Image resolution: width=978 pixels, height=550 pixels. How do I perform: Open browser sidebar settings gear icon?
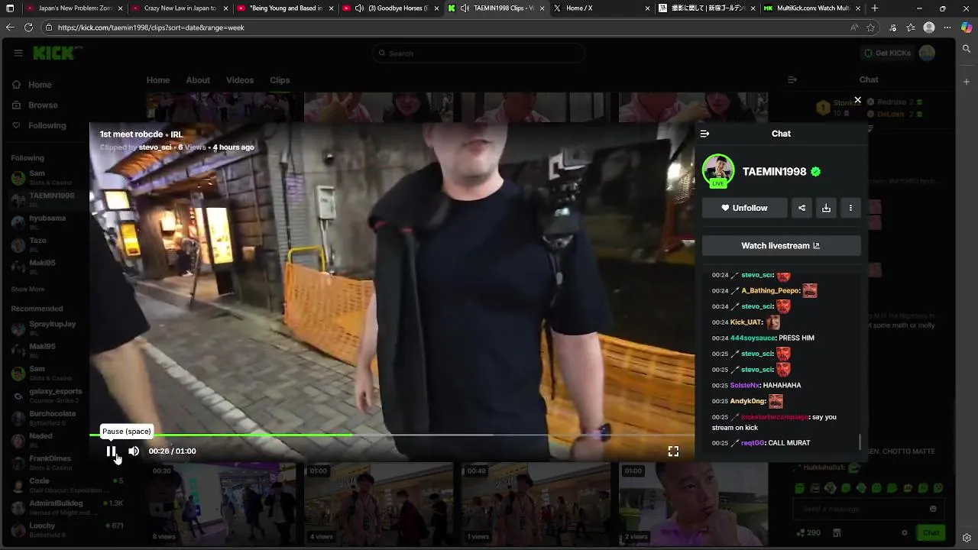point(967,538)
